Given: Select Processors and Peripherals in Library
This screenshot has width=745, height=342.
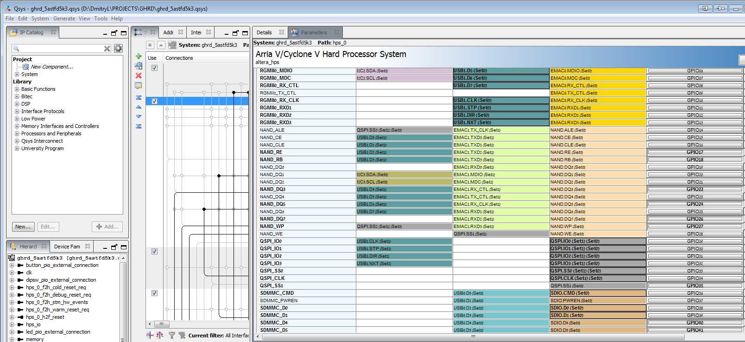Looking at the screenshot, I should pos(51,133).
